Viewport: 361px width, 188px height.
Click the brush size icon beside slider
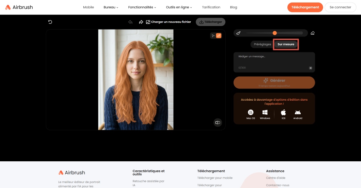(x=238, y=33)
